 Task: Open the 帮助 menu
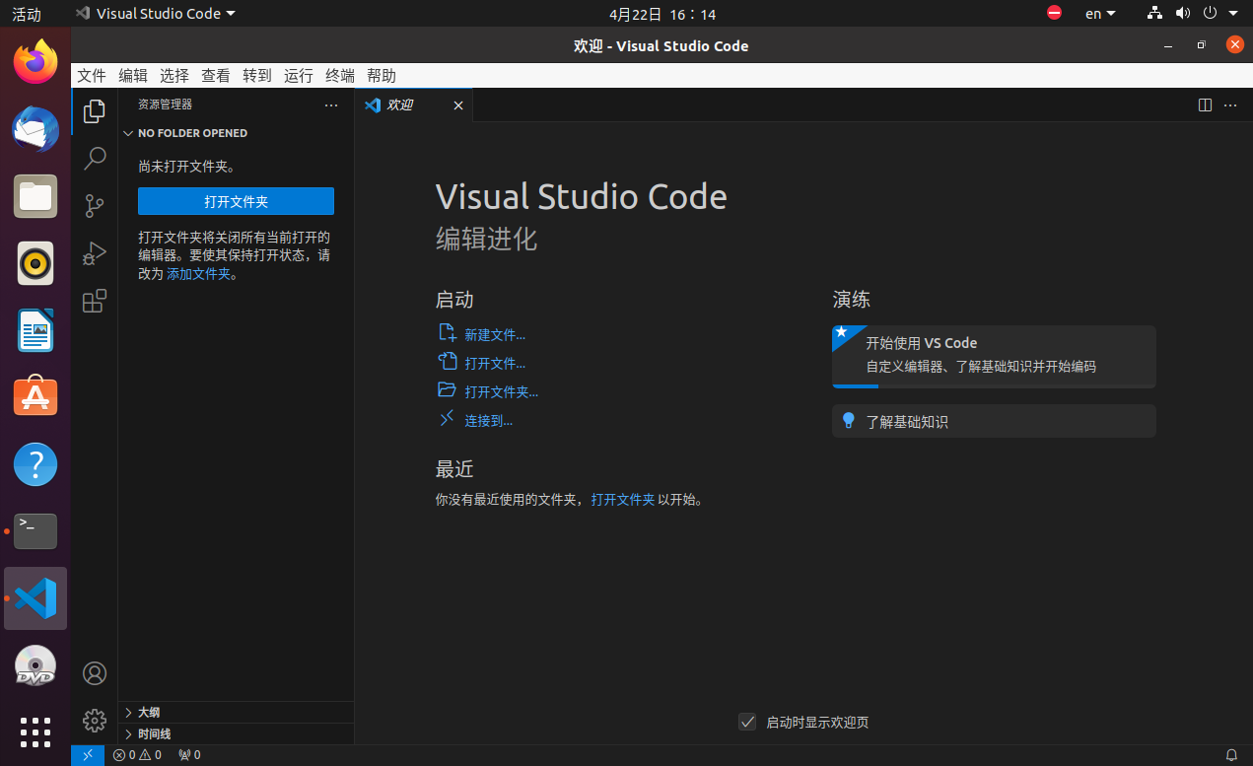point(382,76)
